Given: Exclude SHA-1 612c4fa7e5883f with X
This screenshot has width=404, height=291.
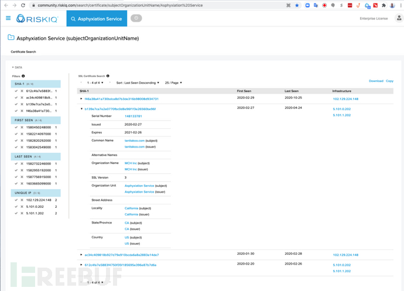Looking at the screenshot, I should [x=22, y=91].
